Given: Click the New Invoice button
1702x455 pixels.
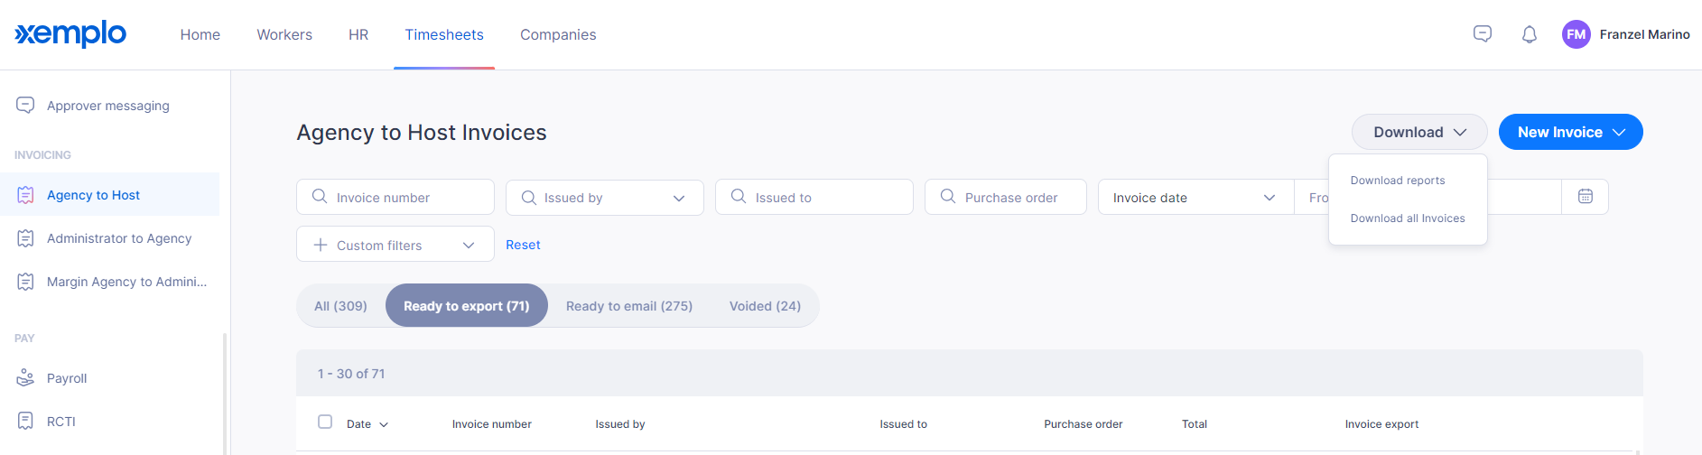Looking at the screenshot, I should click(x=1571, y=132).
